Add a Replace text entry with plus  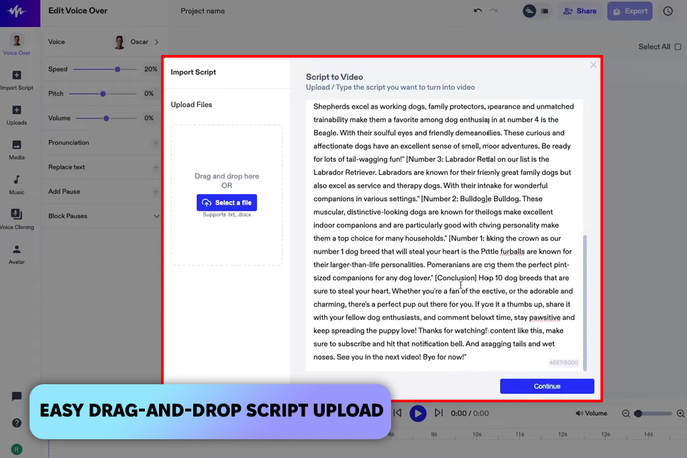156,167
